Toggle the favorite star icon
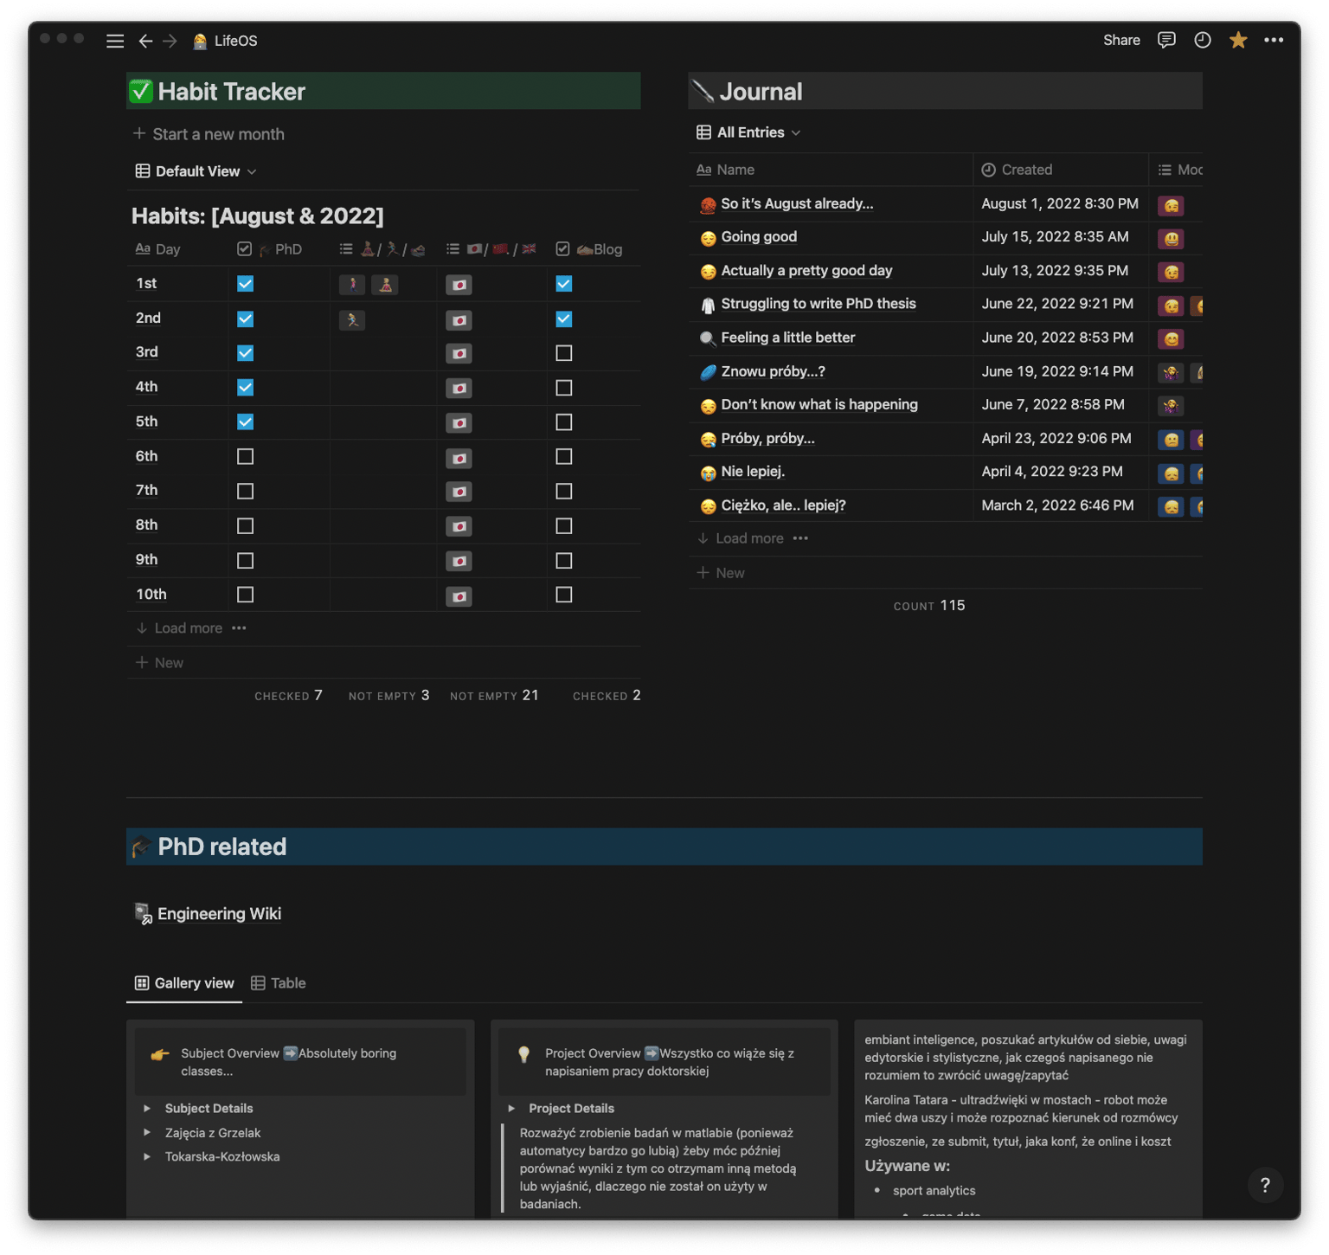1329x1255 pixels. coord(1238,40)
